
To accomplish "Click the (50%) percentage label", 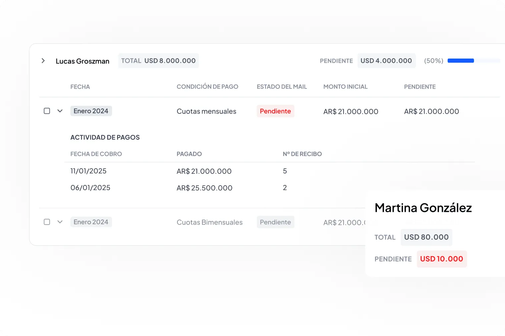I will 434,61.
